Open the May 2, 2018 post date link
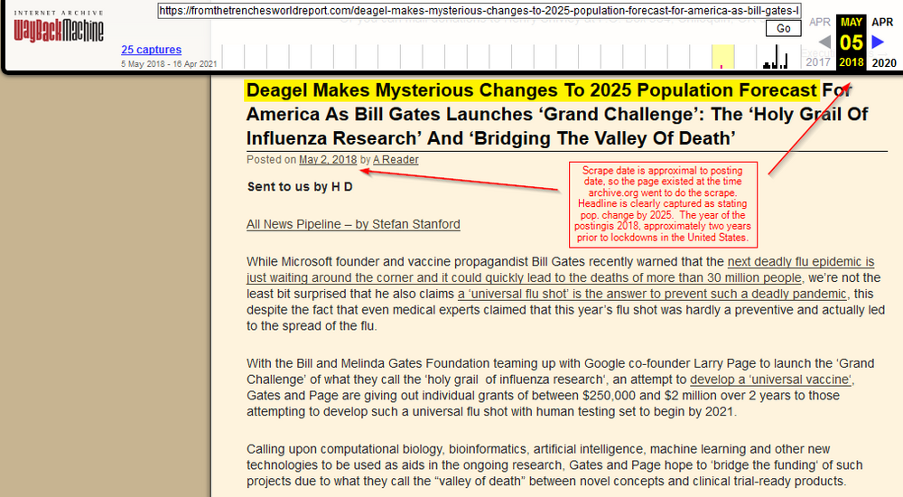 click(x=329, y=160)
